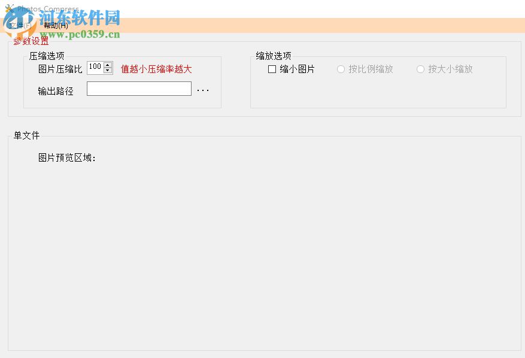Image resolution: width=525 pixels, height=358 pixels.
Task: Click the Photos Compress title bar text
Action: click(48, 8)
